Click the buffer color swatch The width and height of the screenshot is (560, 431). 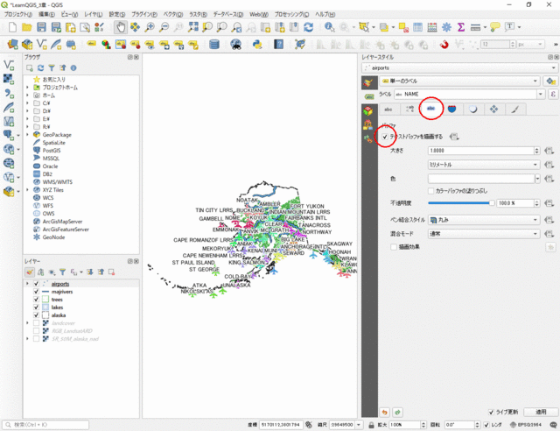point(481,179)
